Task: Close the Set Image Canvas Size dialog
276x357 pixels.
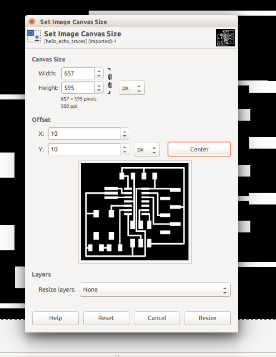Action: pyautogui.click(x=32, y=21)
